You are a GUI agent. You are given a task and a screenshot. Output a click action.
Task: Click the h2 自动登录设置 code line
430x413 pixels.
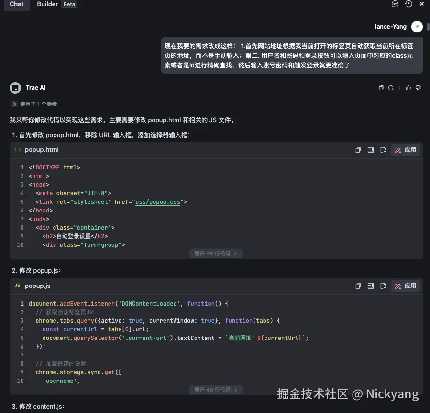pos(75,236)
